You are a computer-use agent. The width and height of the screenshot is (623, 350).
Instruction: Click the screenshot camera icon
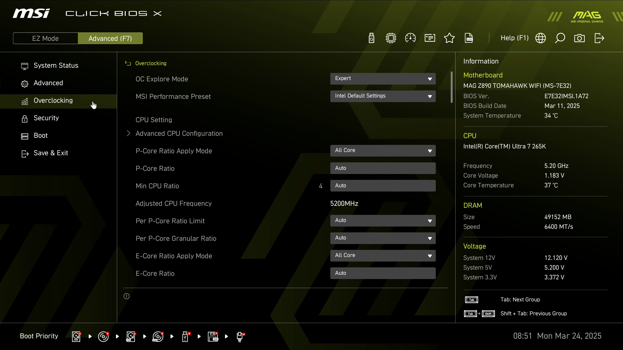pos(579,38)
